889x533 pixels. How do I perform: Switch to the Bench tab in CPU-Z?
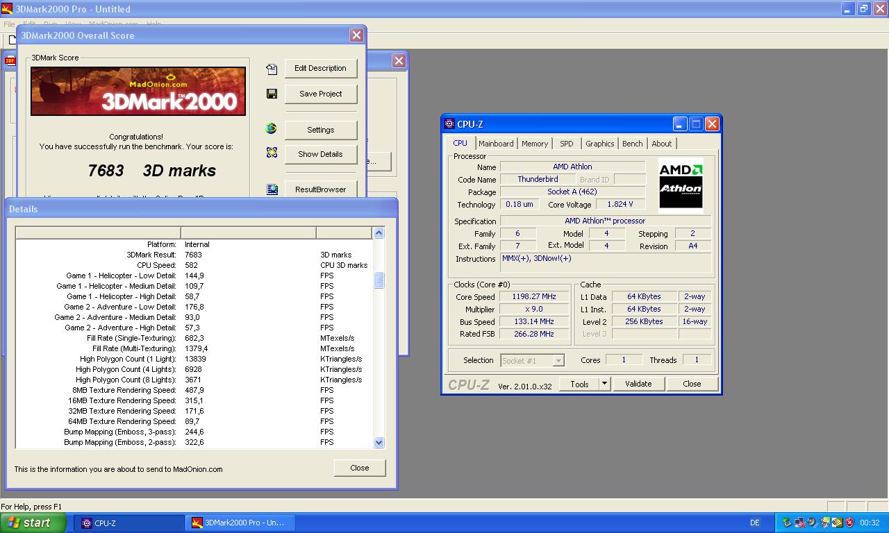point(633,144)
